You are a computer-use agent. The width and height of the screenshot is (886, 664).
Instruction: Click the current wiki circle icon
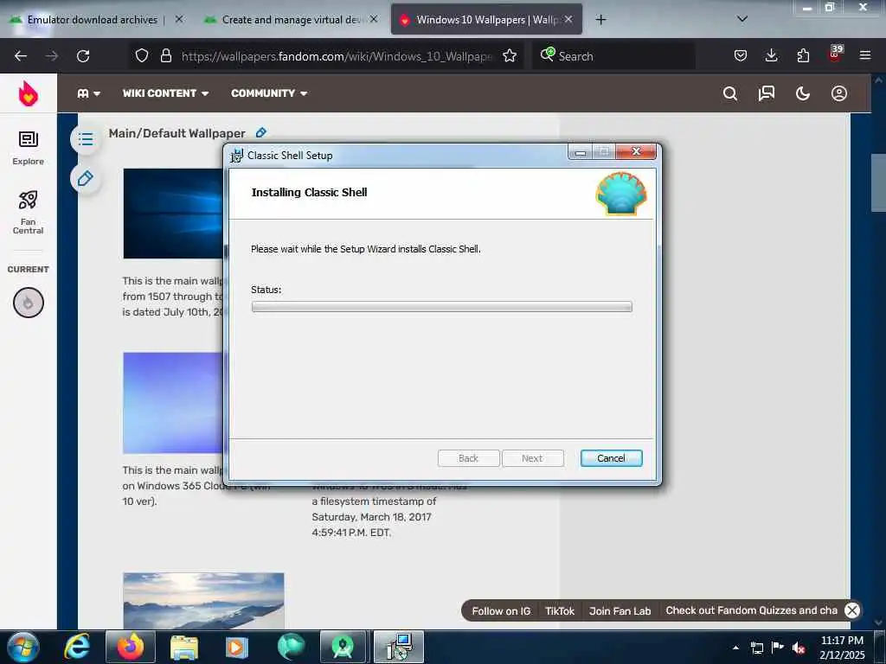(29, 303)
